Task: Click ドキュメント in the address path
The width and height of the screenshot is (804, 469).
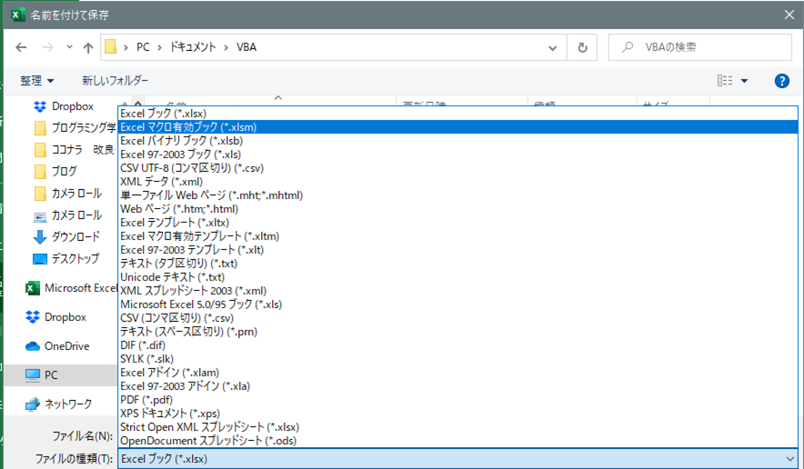Action: pos(193,47)
